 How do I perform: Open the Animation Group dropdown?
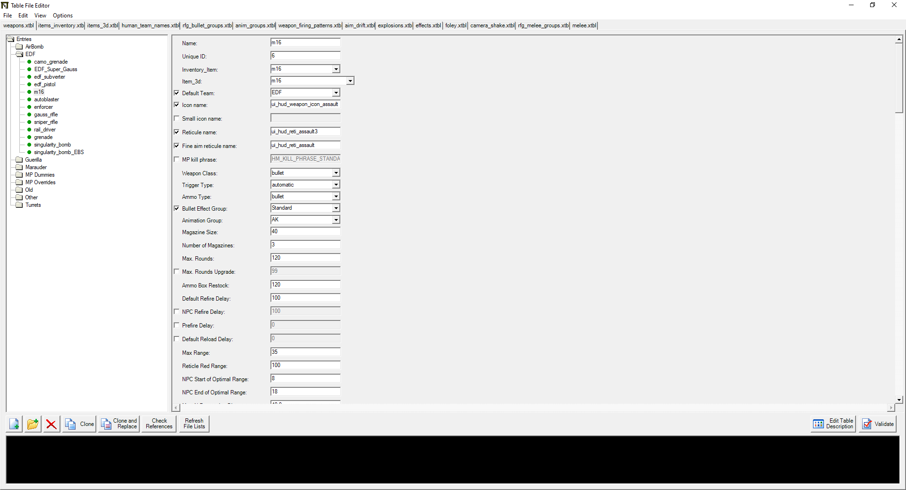tap(336, 220)
